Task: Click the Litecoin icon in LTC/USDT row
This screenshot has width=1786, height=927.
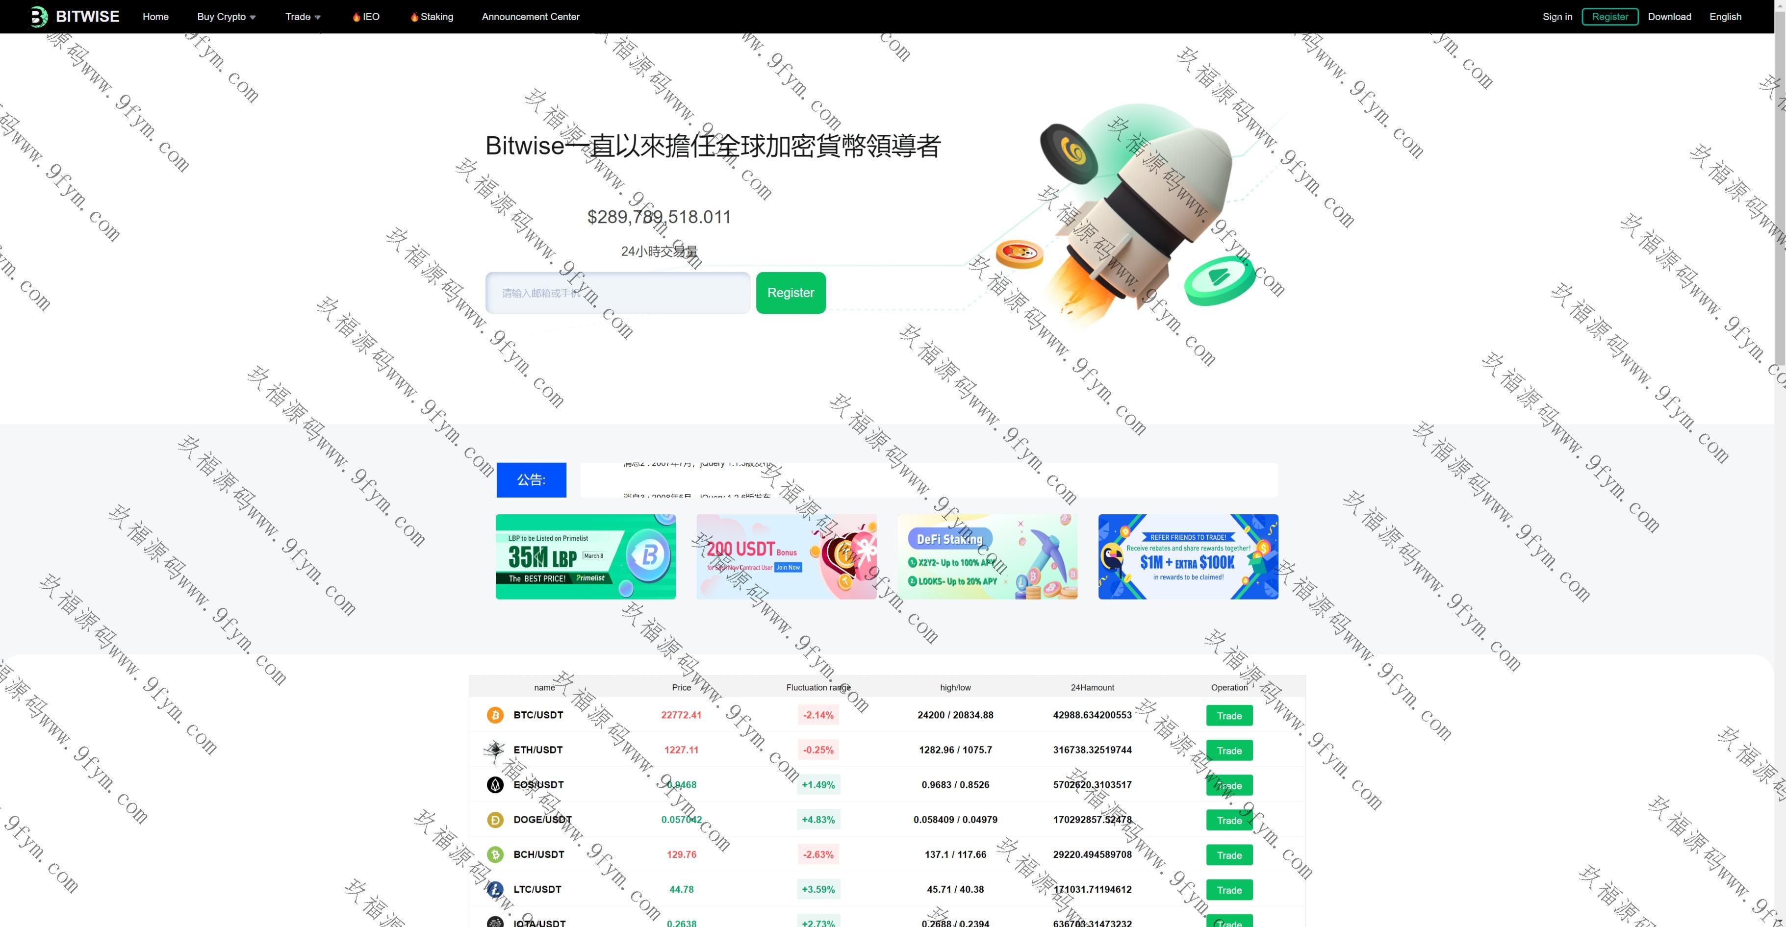Action: [x=495, y=889]
